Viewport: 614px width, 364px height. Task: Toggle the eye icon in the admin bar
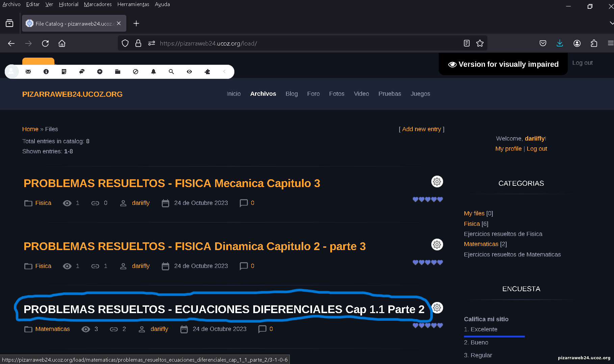[189, 72]
